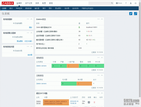Open options dots of 常用的拓扑图 widget

(x=28, y=46)
